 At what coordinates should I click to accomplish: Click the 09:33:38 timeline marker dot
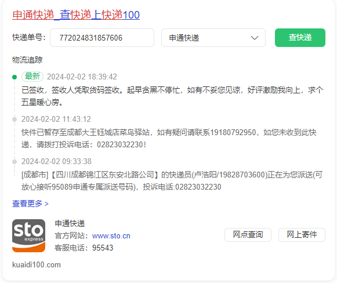click(x=15, y=162)
